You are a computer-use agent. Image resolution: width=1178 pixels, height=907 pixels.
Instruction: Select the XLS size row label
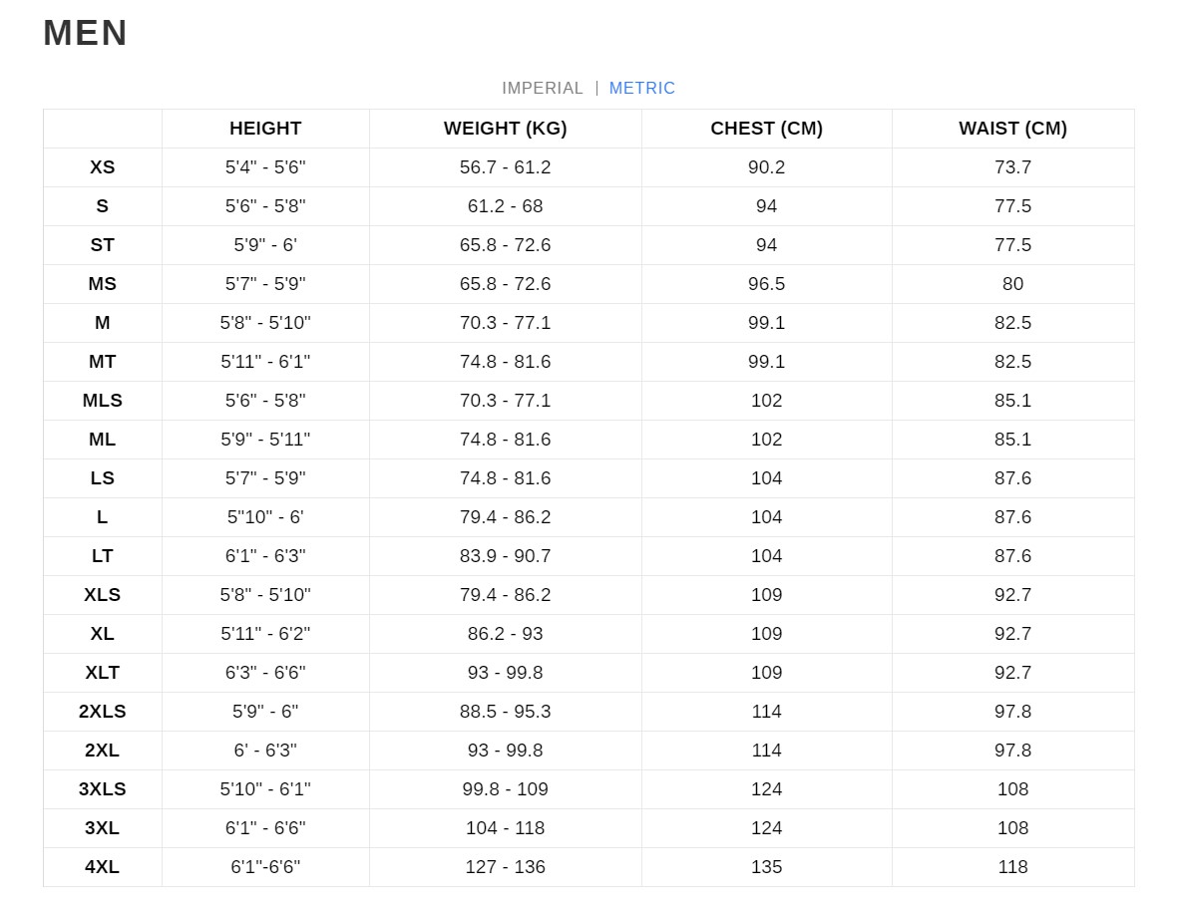coord(102,595)
